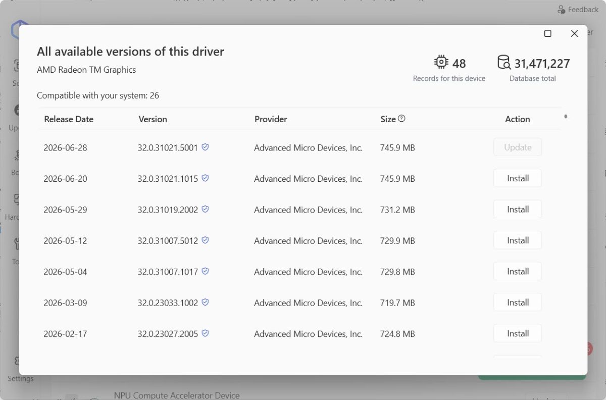Install version 32.0.31021.1015
This screenshot has height=400, width=606.
click(x=518, y=178)
